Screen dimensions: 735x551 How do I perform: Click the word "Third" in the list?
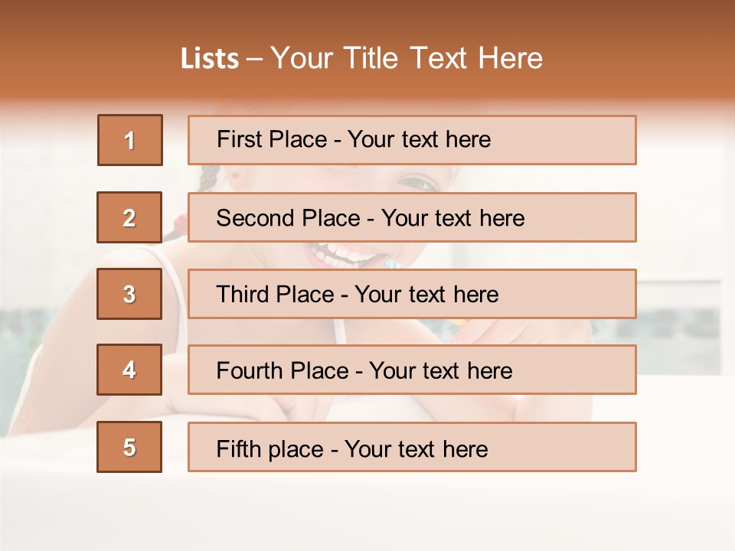[x=243, y=295]
